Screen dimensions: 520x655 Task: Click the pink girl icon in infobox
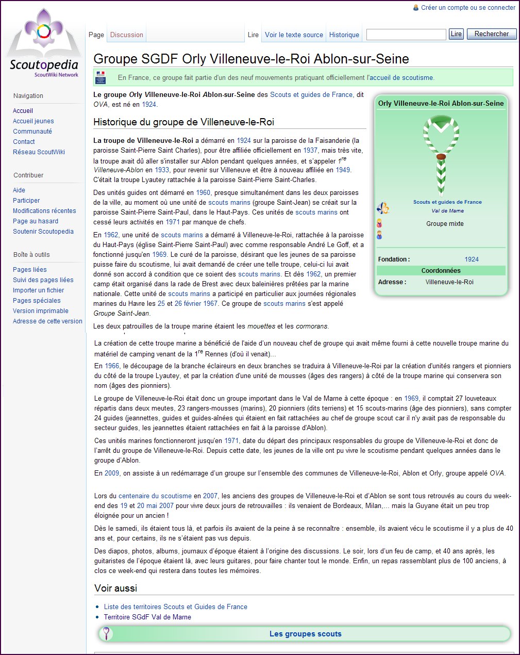click(379, 223)
